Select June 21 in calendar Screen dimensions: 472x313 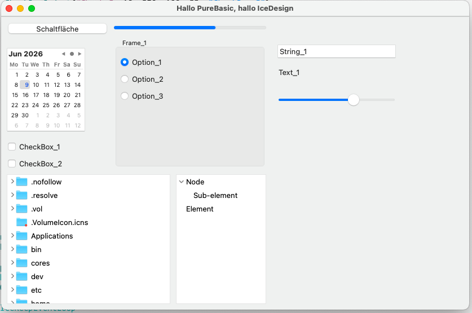pyautogui.click(x=78, y=95)
